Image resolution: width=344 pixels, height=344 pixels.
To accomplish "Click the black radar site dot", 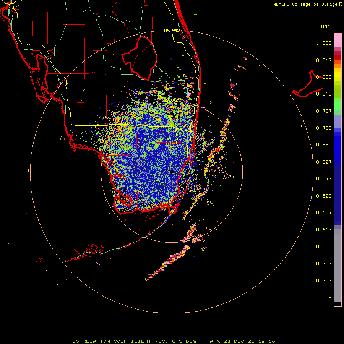I will coord(172,172).
